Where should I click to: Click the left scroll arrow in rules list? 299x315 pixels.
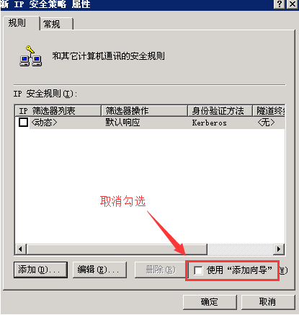(x=21, y=249)
